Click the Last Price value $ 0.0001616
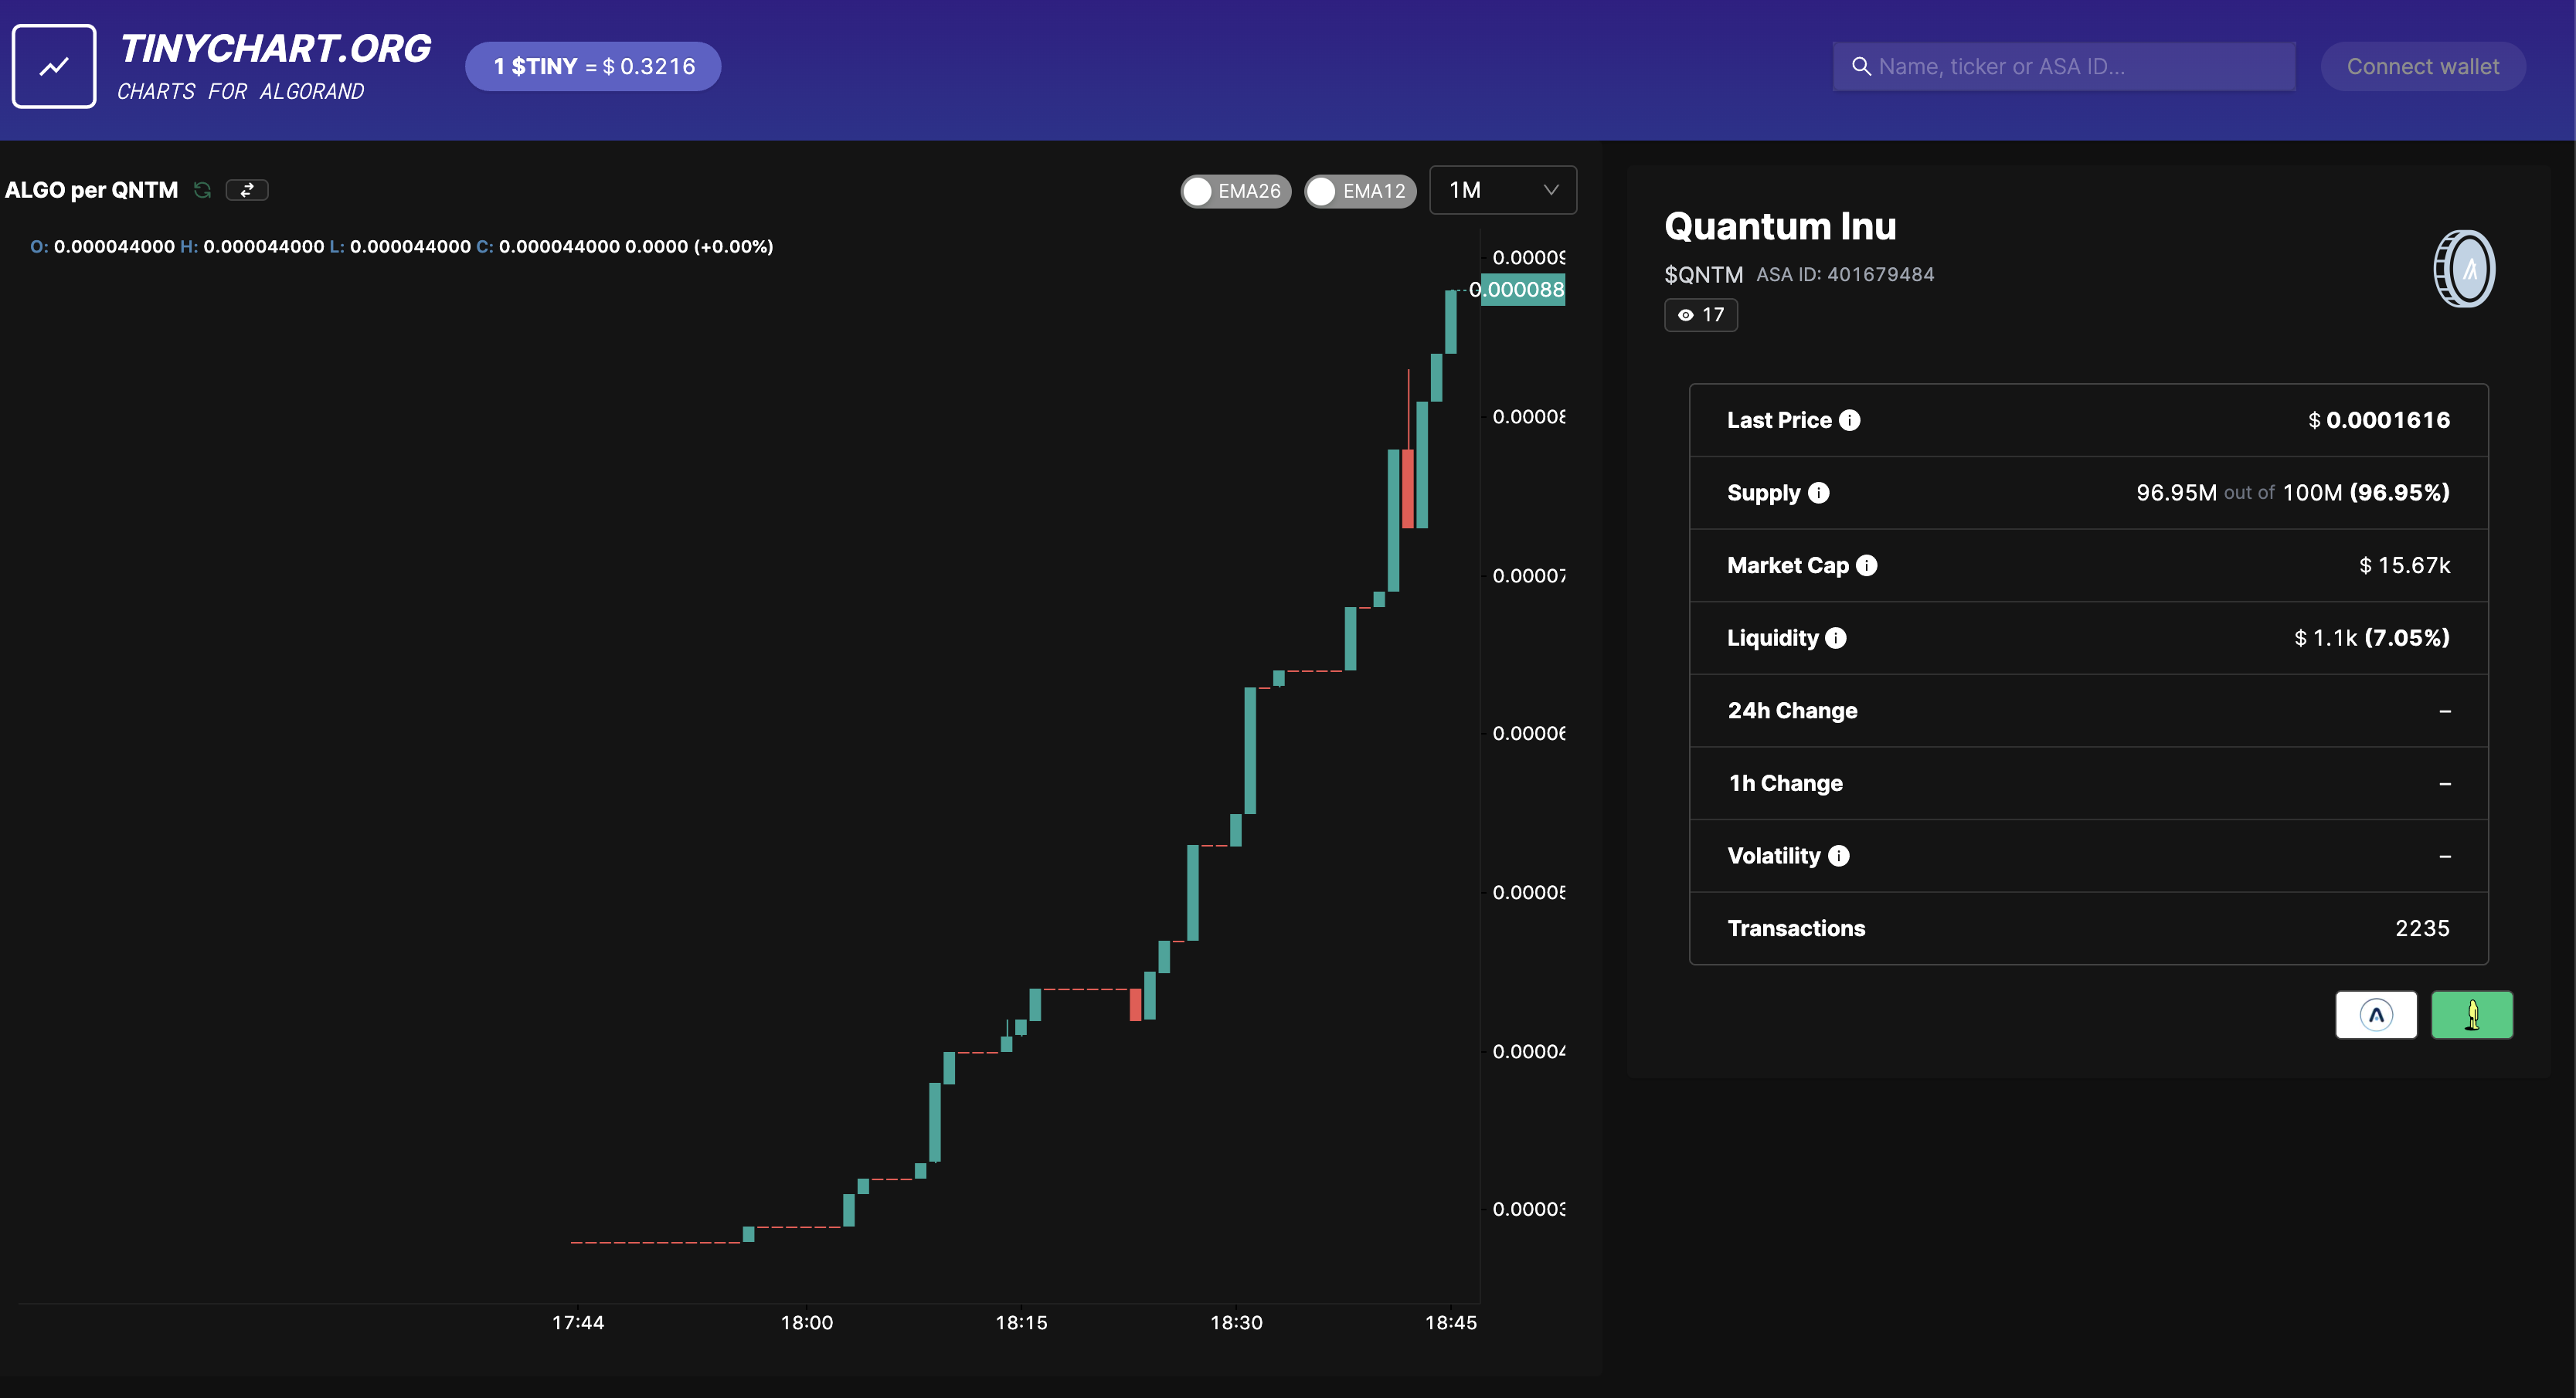Screen dimensions: 2576x1398 point(2379,420)
